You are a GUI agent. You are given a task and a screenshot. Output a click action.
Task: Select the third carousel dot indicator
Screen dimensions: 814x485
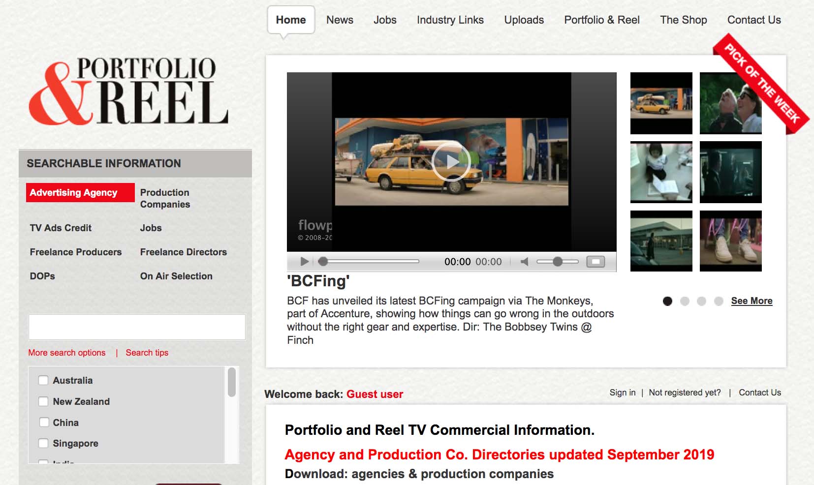coord(701,301)
